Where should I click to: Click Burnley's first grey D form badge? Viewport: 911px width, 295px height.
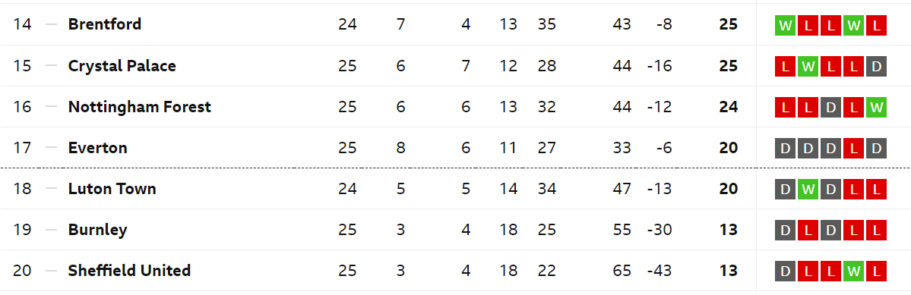(786, 231)
